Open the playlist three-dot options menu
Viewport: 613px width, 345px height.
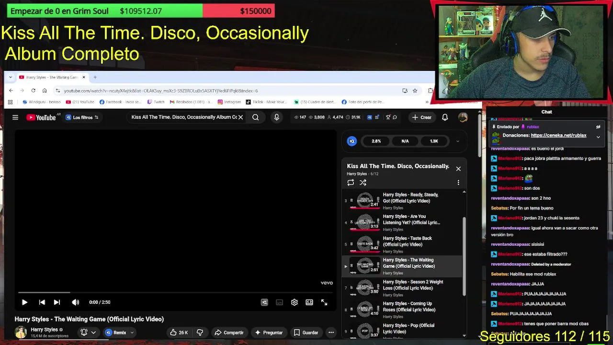click(x=458, y=183)
